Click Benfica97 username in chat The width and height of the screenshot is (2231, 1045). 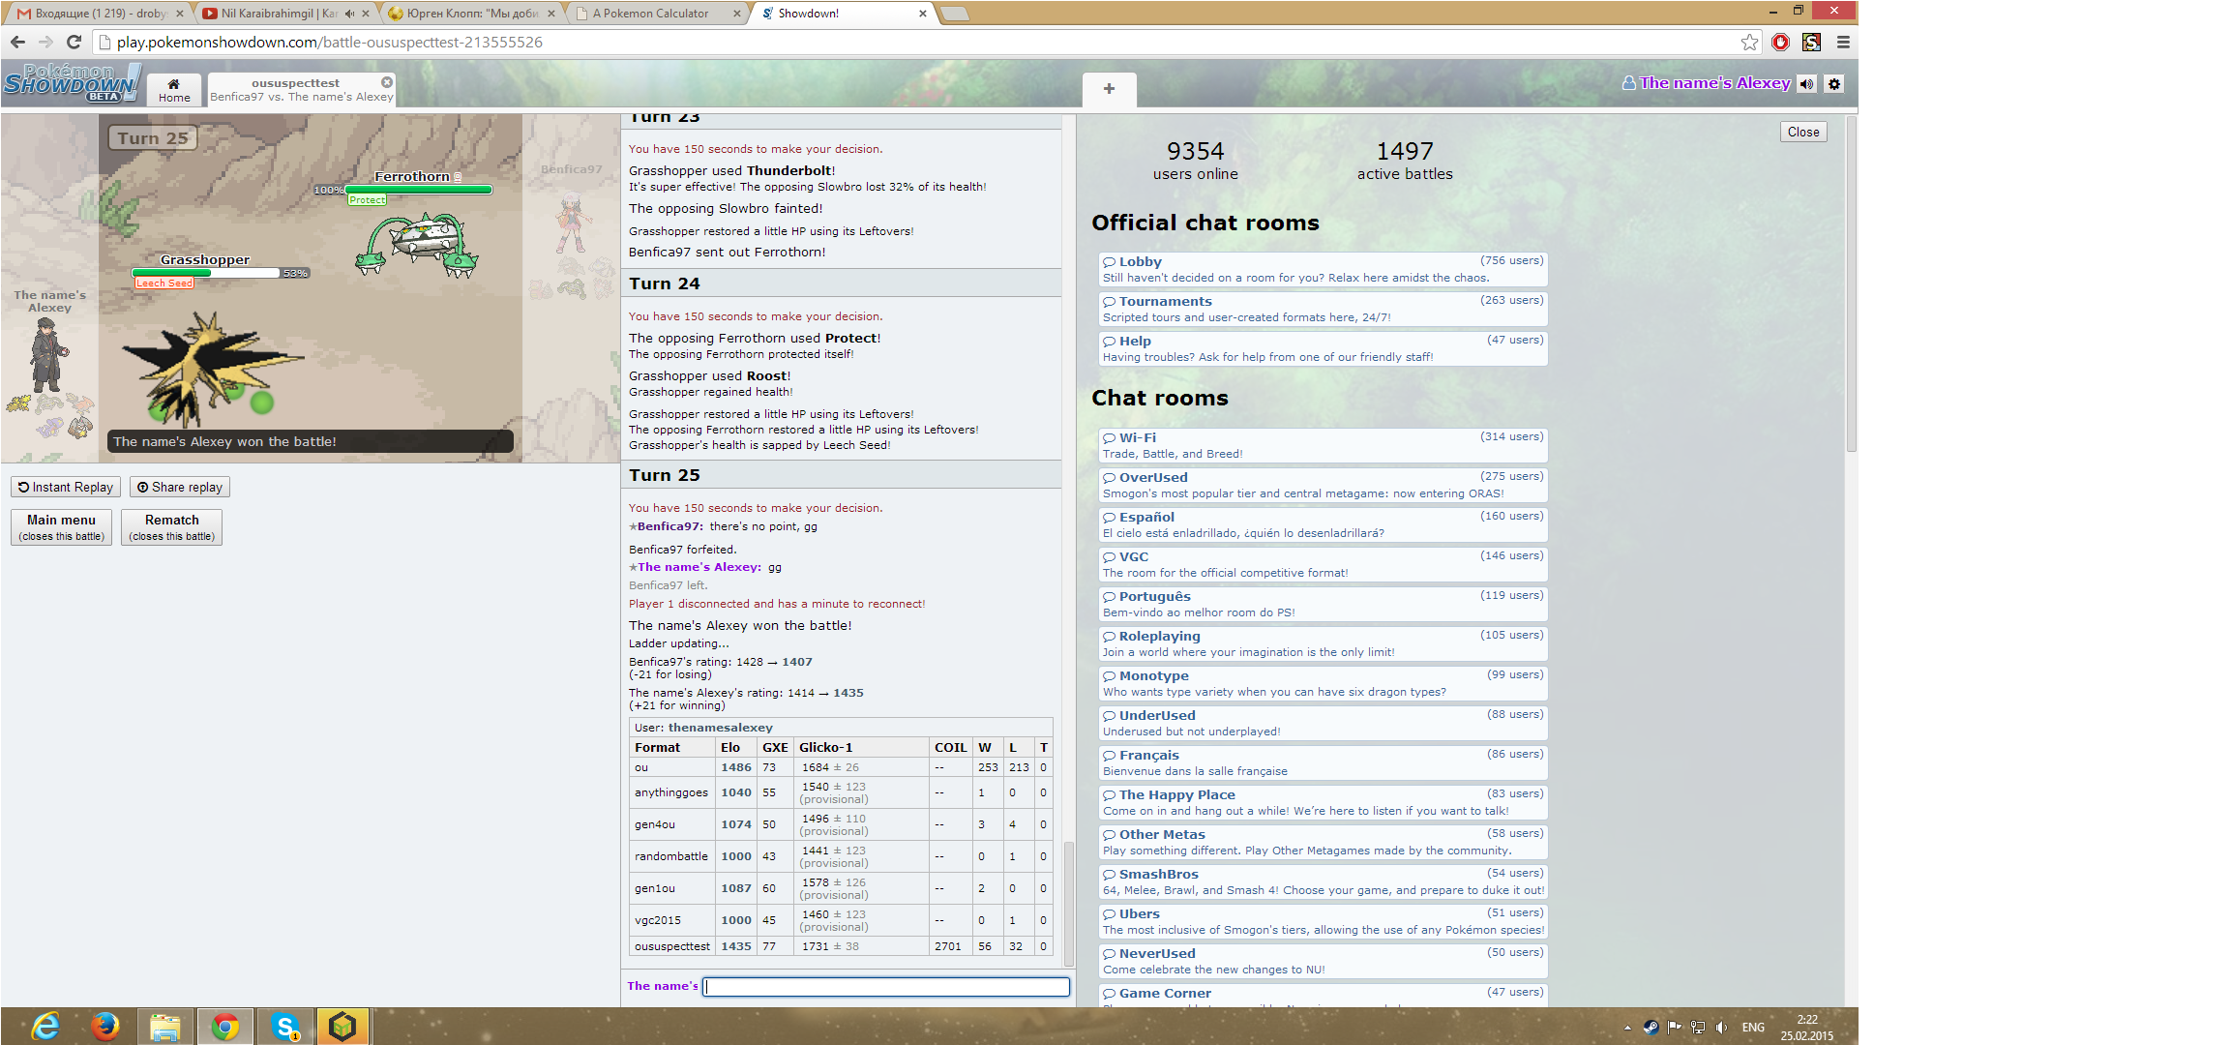point(669,526)
